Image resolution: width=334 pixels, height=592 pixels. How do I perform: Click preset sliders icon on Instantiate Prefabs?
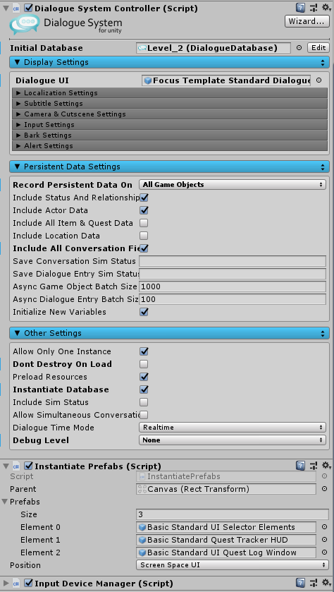point(314,466)
